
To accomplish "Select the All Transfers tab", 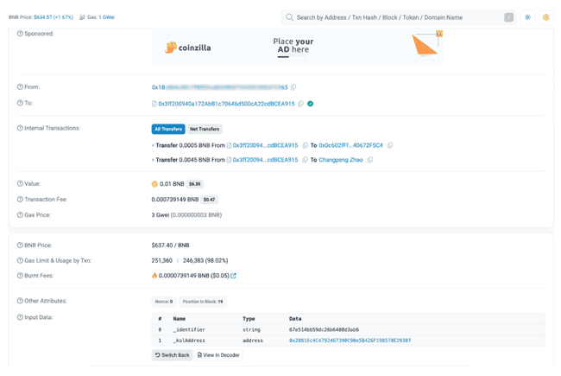I will point(168,129).
